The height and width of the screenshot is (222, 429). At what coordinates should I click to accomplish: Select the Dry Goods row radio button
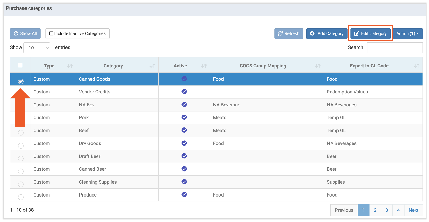coord(21,146)
